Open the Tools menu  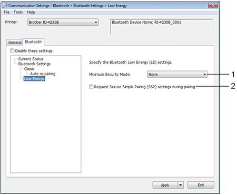click(18, 12)
